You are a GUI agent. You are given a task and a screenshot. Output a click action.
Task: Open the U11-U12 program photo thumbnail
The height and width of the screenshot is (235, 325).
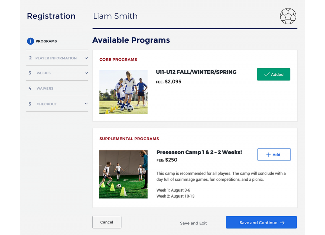(123, 92)
